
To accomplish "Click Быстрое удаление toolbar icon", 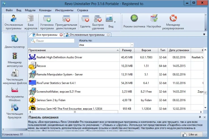I will tap(98, 18).
